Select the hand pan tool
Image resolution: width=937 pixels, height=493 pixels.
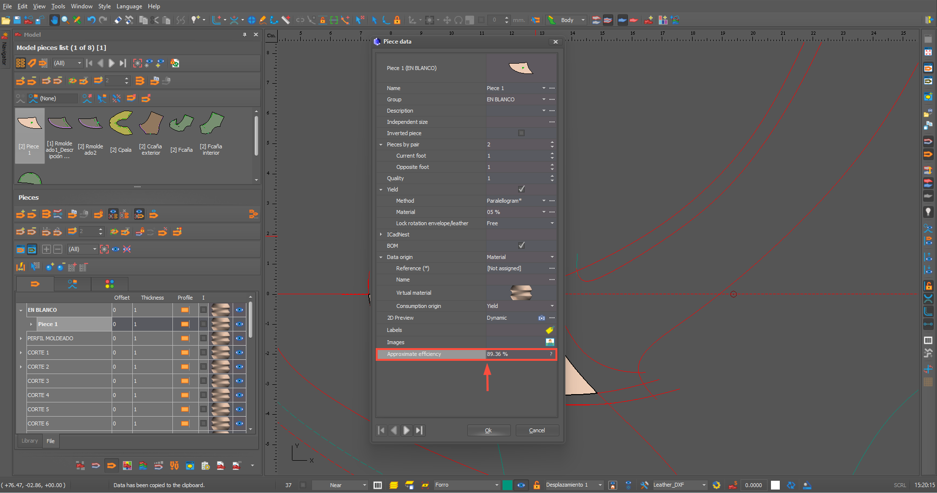coord(54,20)
